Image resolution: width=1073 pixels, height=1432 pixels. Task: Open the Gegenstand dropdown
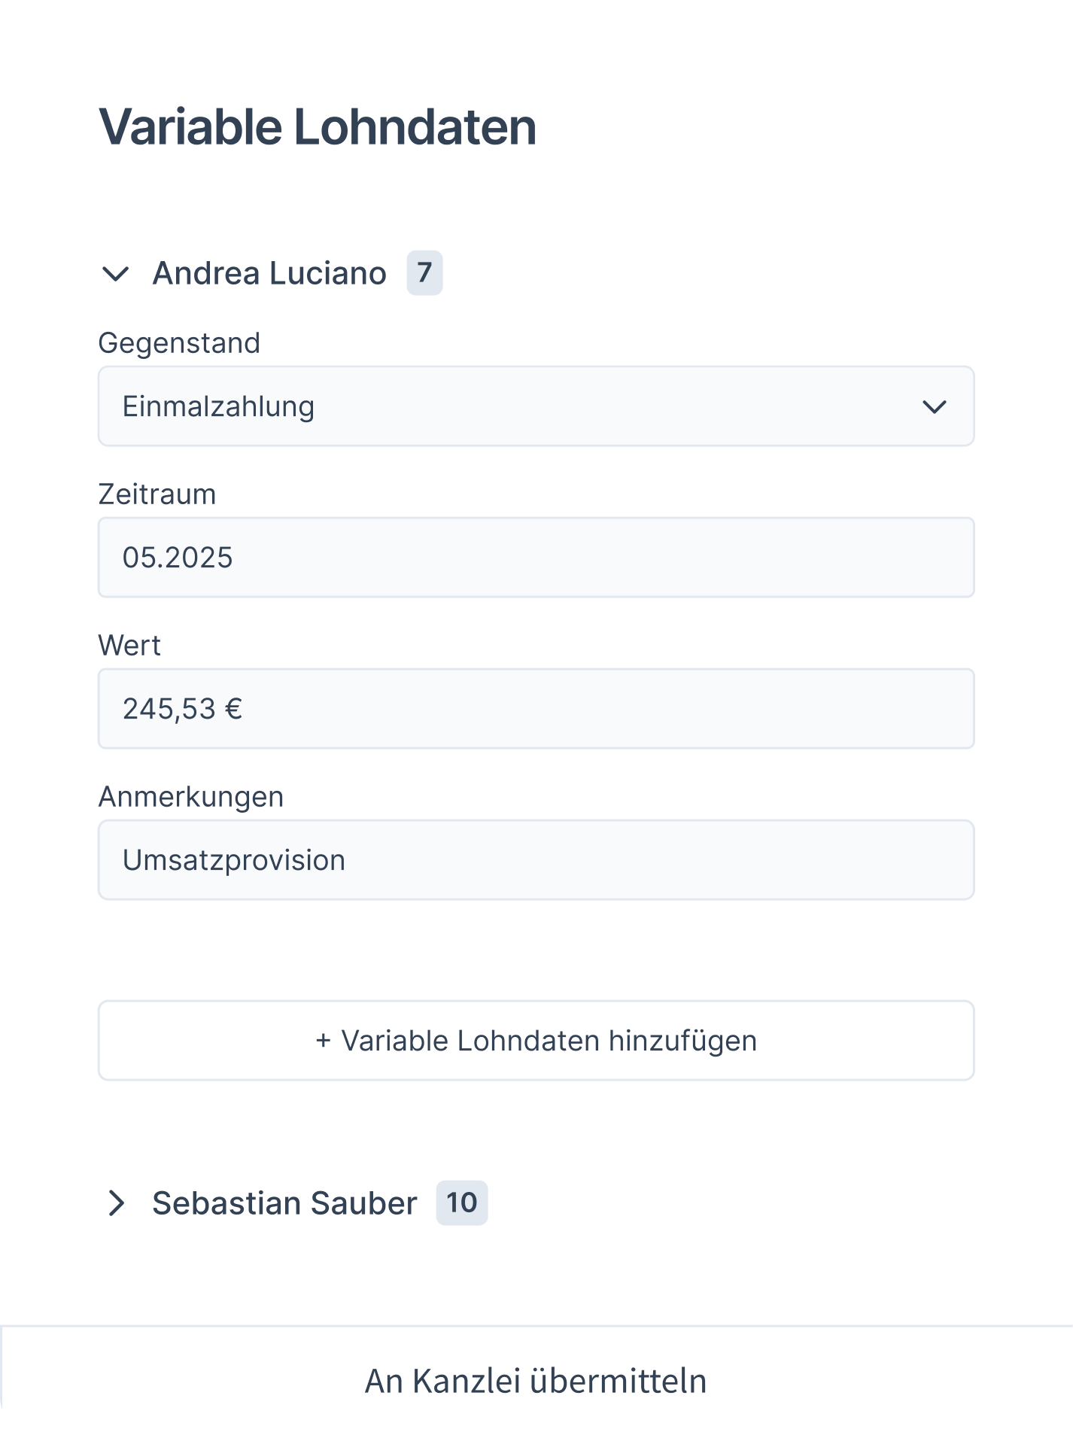pyautogui.click(x=536, y=406)
